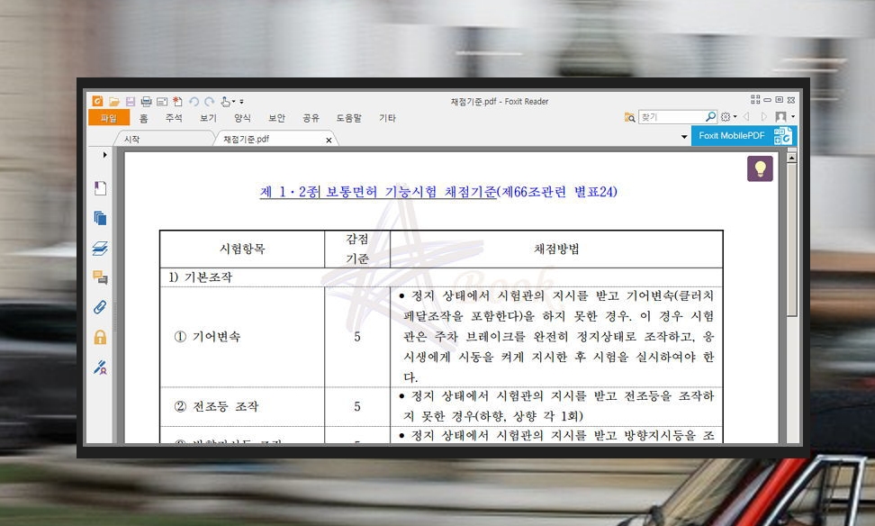The height and width of the screenshot is (526, 875).
Task: Create a new PDF via starred page icon
Action: coord(177,101)
